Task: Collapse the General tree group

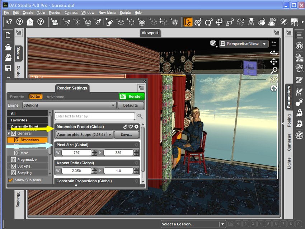Action: pyautogui.click(x=9, y=134)
